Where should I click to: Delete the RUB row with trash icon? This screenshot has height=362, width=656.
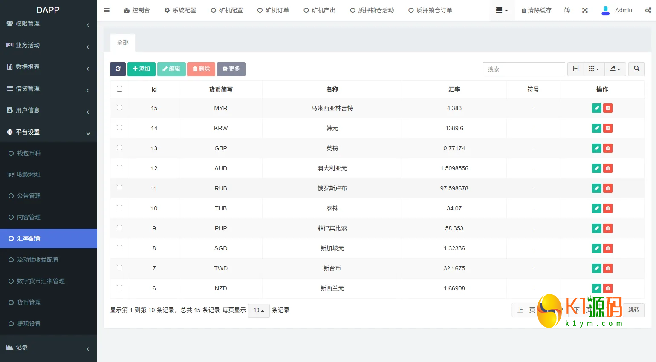[608, 188]
